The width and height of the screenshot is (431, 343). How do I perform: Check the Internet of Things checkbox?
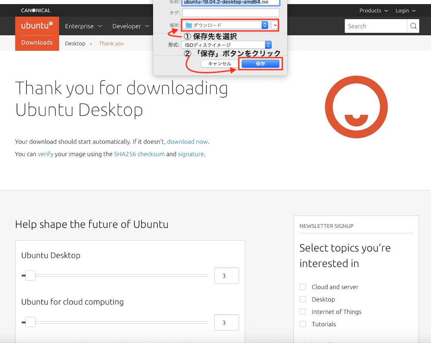(x=303, y=312)
